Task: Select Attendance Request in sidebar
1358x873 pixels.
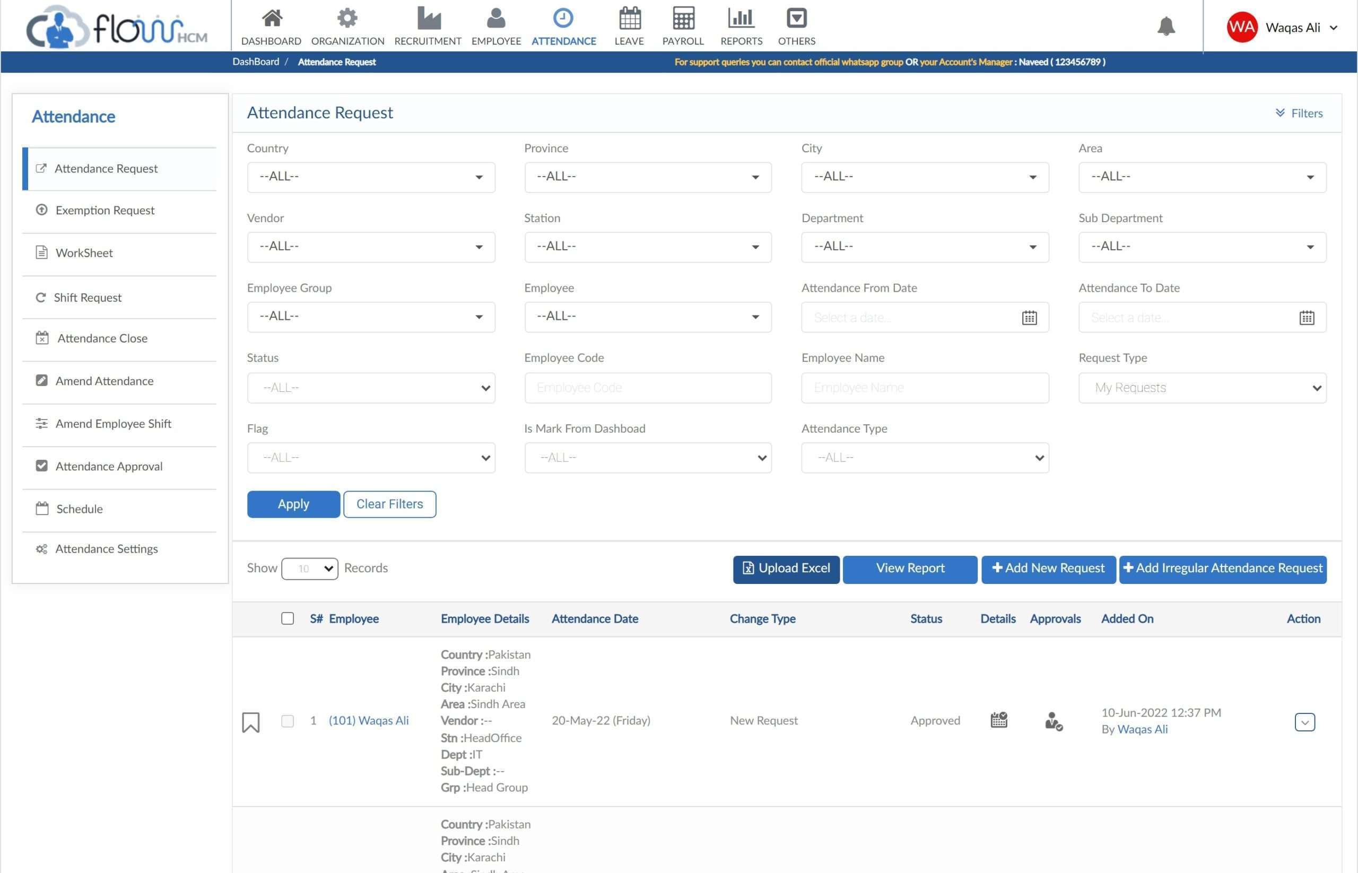Action: point(120,168)
